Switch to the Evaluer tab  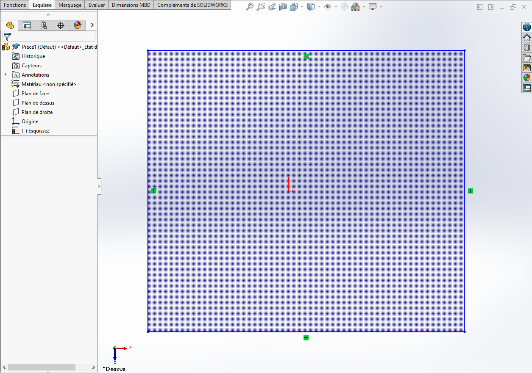point(97,5)
